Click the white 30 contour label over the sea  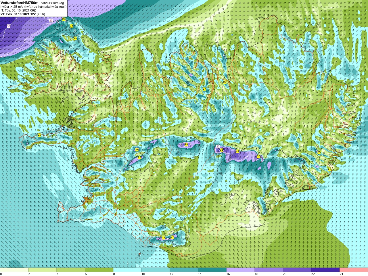9,26
